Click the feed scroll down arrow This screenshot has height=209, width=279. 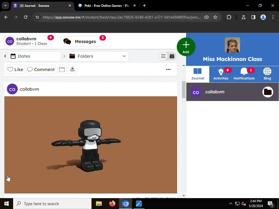pos(184,196)
